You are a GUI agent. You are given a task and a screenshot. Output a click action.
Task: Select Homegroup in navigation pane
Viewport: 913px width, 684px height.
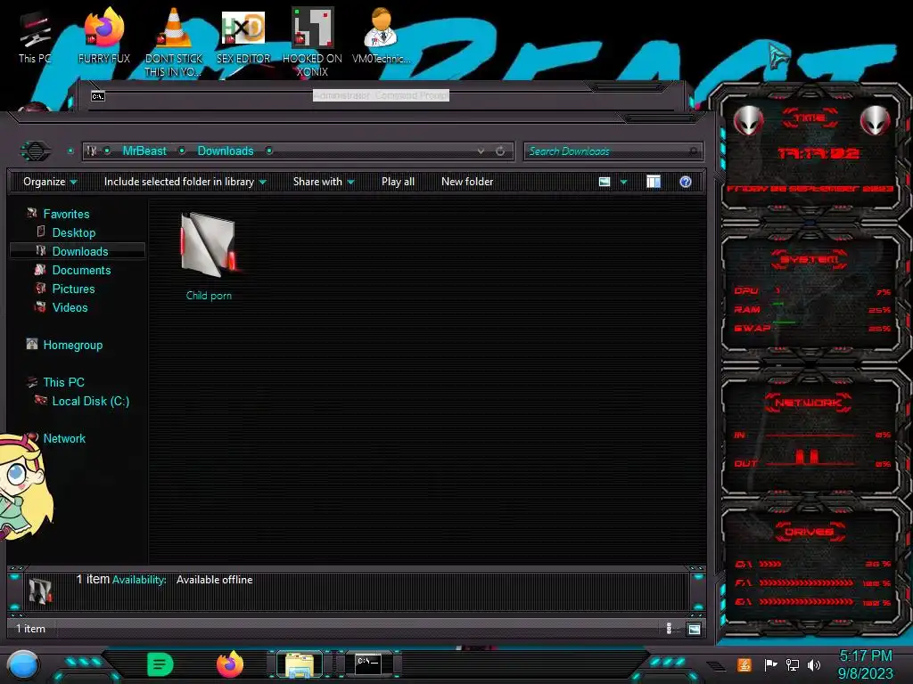pos(73,346)
